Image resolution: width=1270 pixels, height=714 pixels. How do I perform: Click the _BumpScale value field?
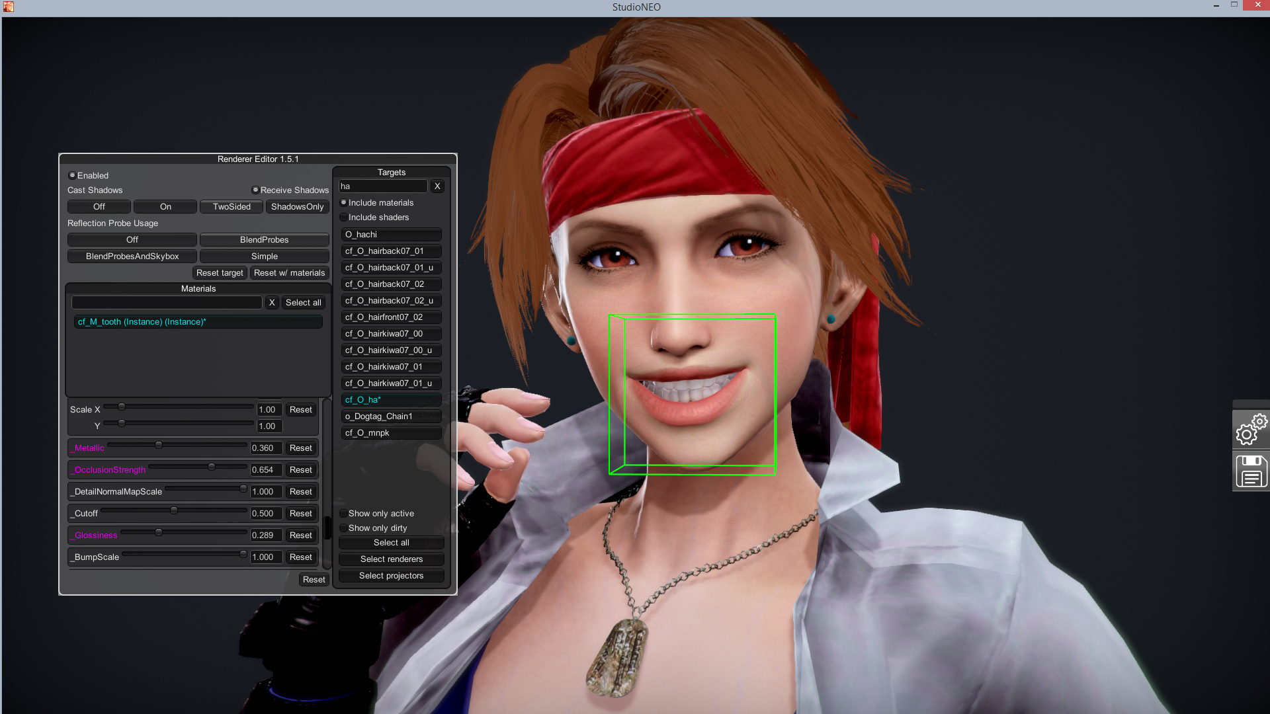click(x=266, y=557)
